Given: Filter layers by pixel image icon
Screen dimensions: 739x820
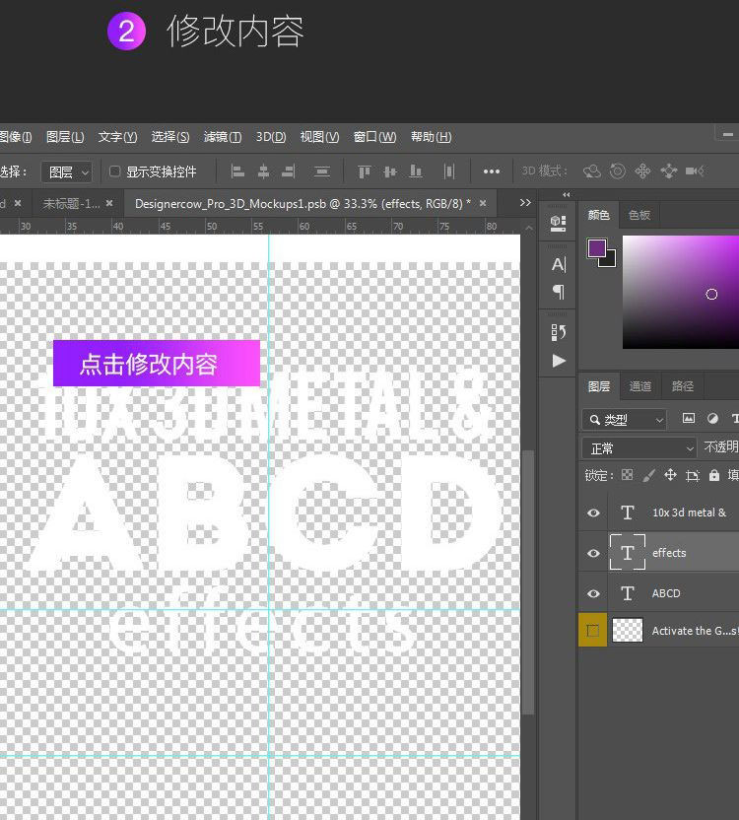Looking at the screenshot, I should (689, 419).
